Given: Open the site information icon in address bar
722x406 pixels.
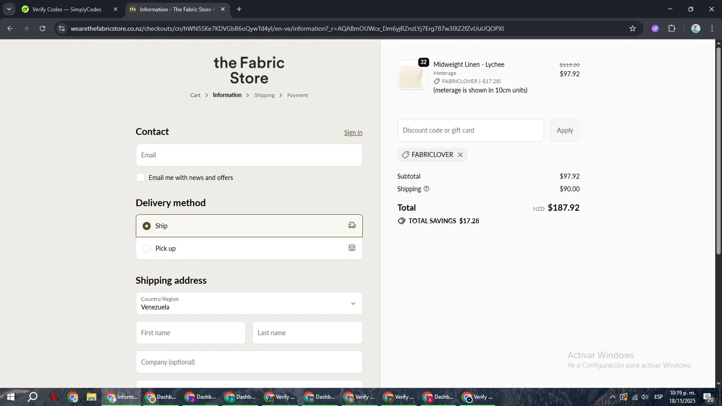Looking at the screenshot, I should (61, 28).
